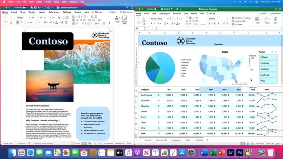283x159 pixels.
Task: Click English (United States) in status bar
Action: click(x=43, y=143)
